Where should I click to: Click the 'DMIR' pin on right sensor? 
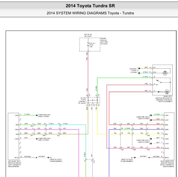(166, 129)
